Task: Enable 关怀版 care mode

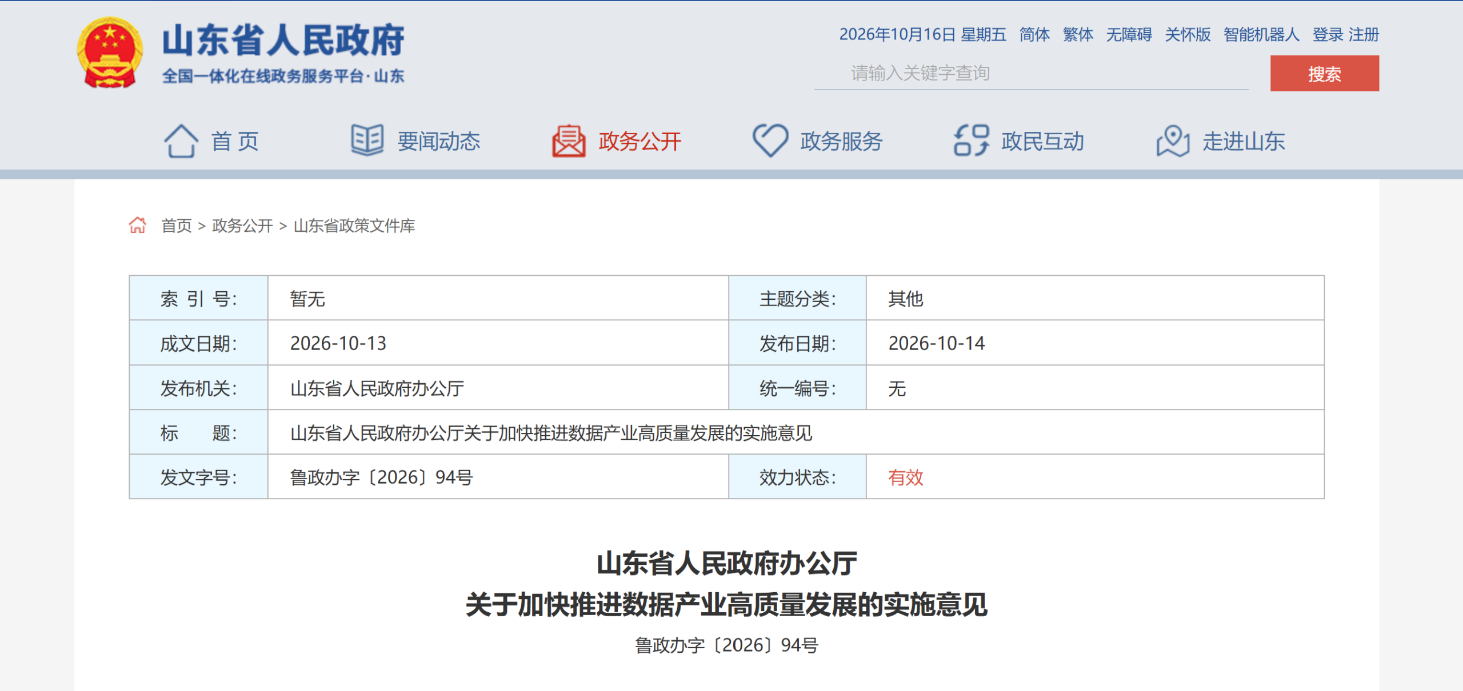Action: [x=1188, y=34]
